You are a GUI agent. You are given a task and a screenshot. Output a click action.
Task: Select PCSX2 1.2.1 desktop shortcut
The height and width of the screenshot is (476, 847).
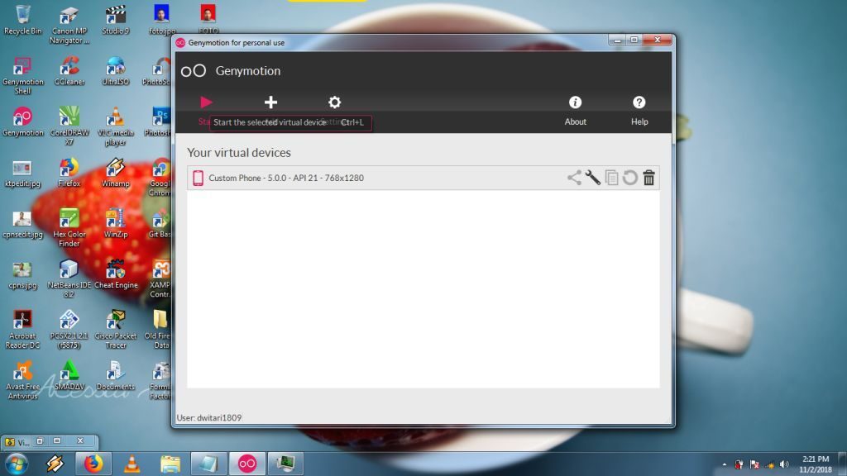[x=69, y=329]
